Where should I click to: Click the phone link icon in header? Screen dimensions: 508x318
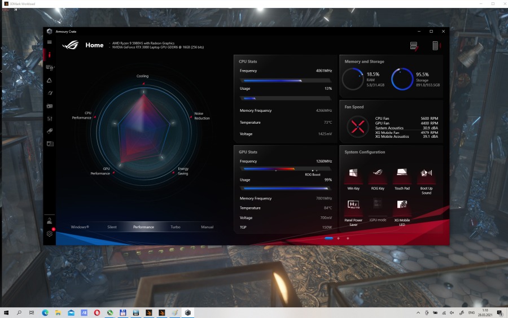tap(435, 46)
